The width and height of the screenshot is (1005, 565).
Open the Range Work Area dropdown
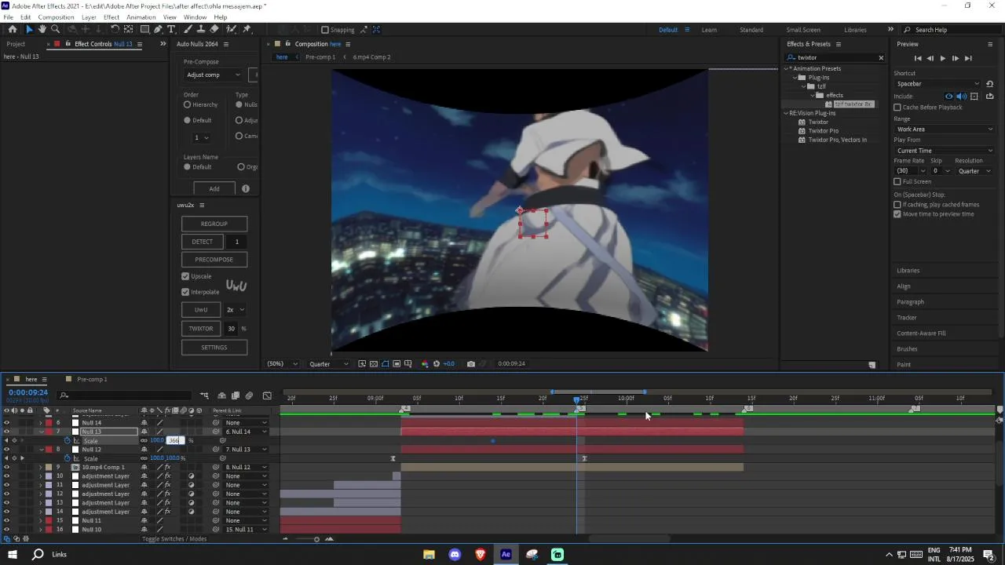[945, 129]
